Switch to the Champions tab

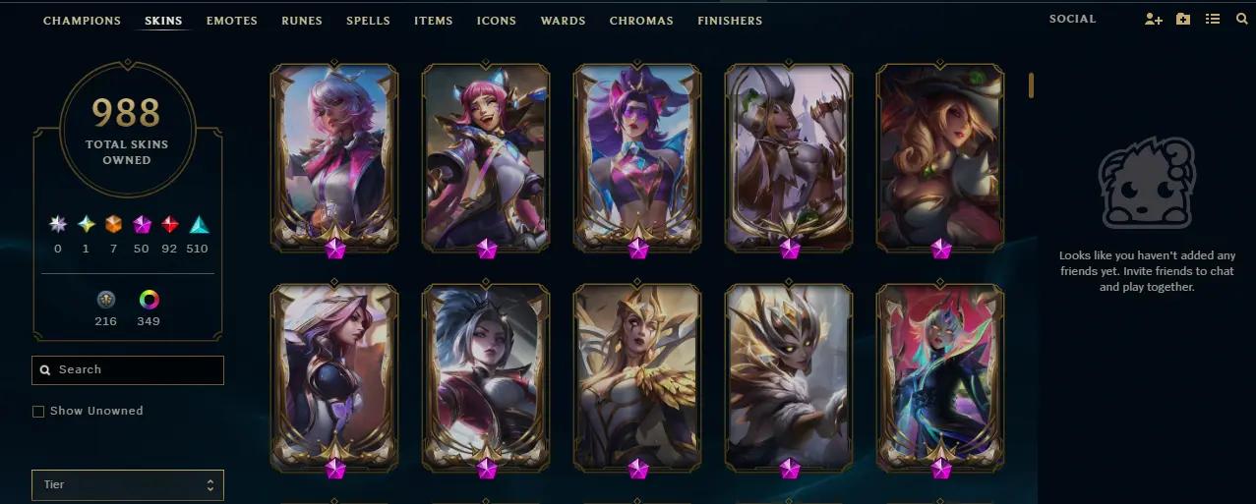82,21
